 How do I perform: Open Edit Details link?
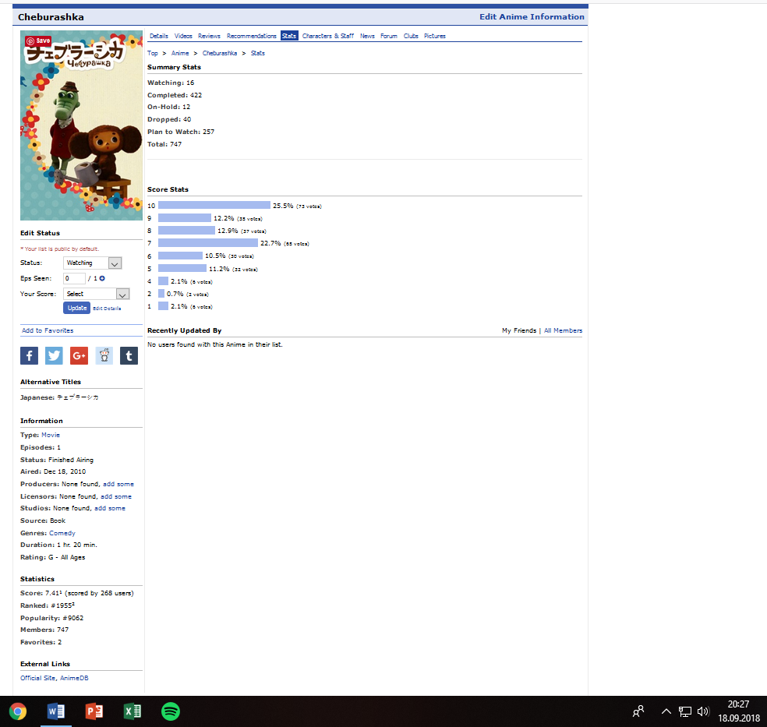point(107,309)
